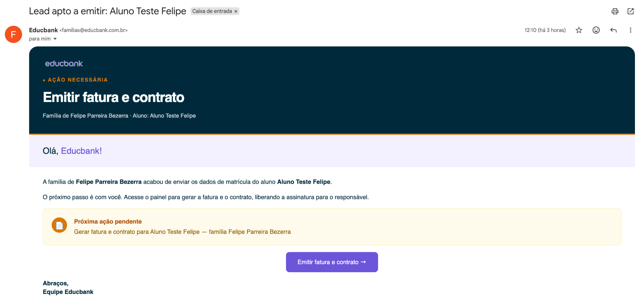The image size is (643, 306).
Task: Star this Educbank message
Action: pos(579,30)
